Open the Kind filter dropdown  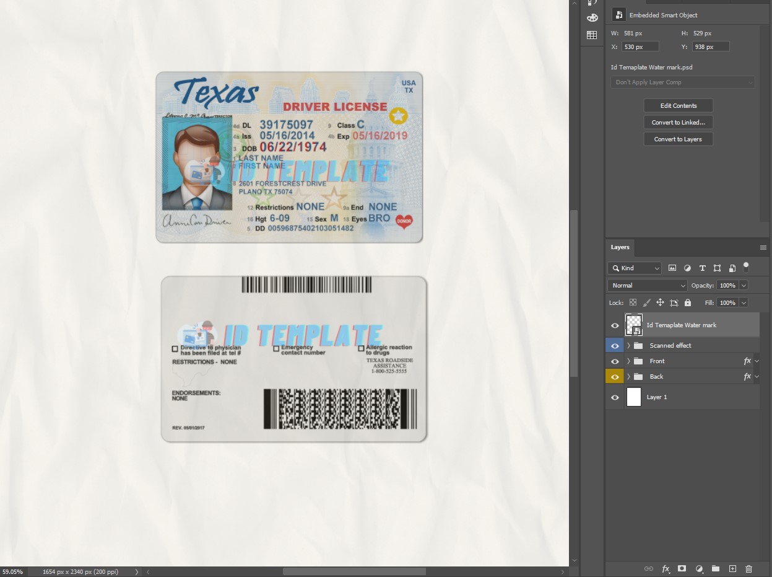point(635,268)
